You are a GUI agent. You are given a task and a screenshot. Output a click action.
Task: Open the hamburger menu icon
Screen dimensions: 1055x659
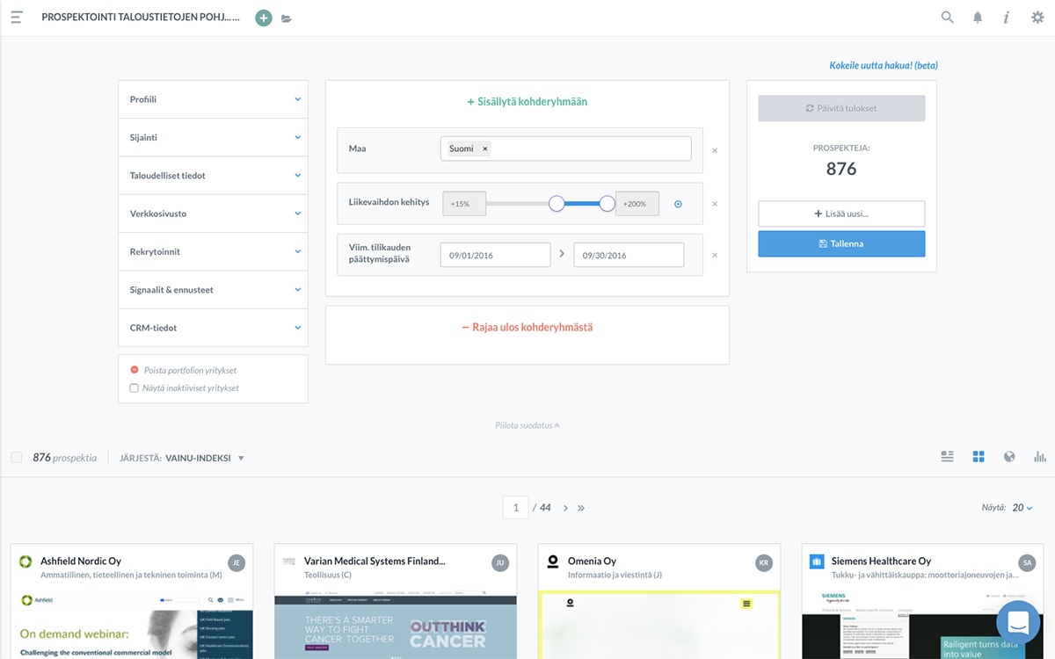coord(17,18)
